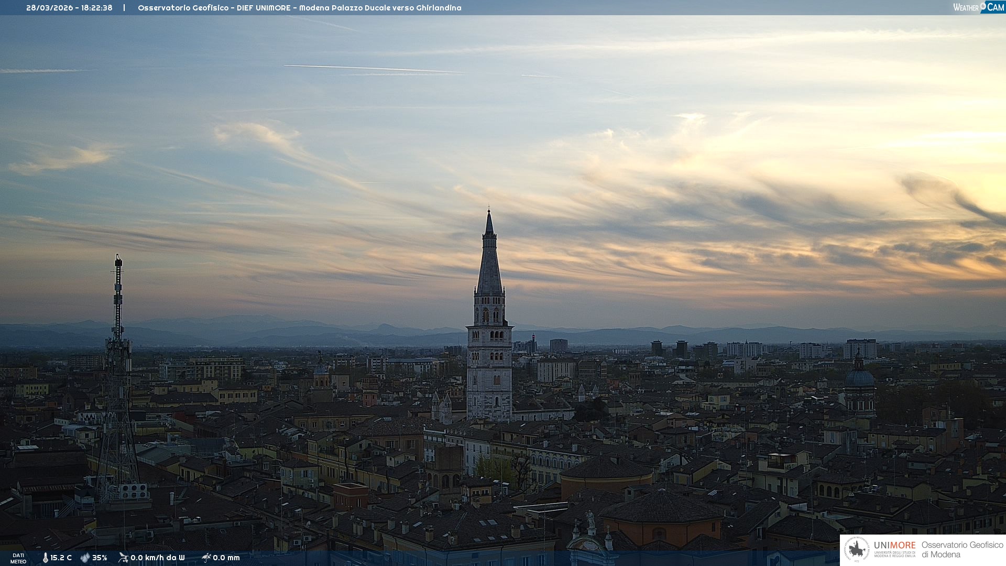The height and width of the screenshot is (566, 1006).
Task: Click the church dome on the right
Action: tap(859, 377)
